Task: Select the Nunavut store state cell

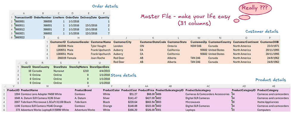Action: 60,71
